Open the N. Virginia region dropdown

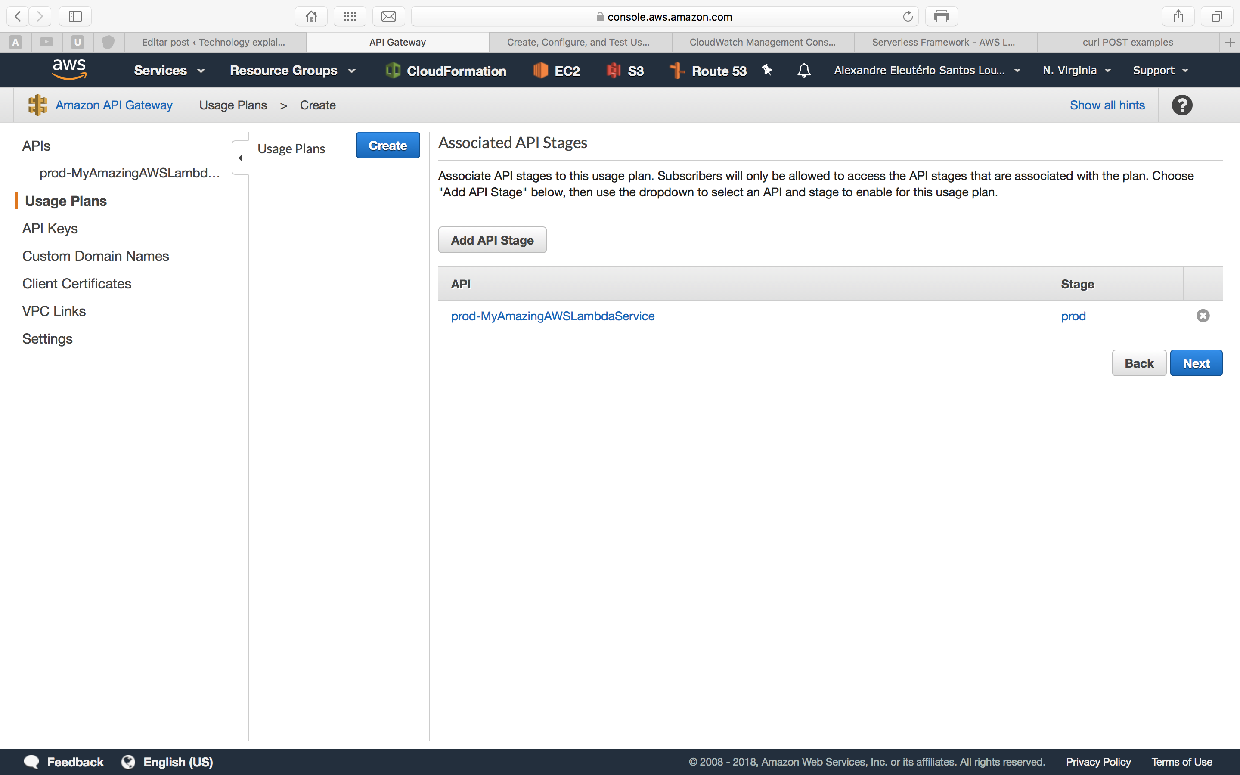(x=1076, y=70)
